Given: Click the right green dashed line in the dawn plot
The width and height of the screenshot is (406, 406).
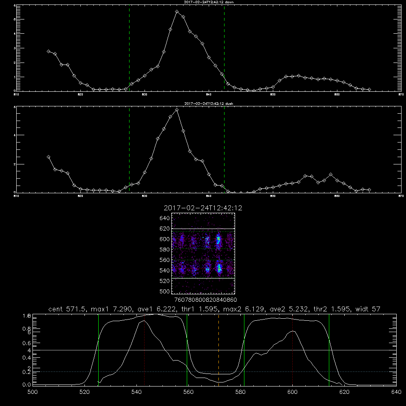Looking at the screenshot, I should point(224,48).
